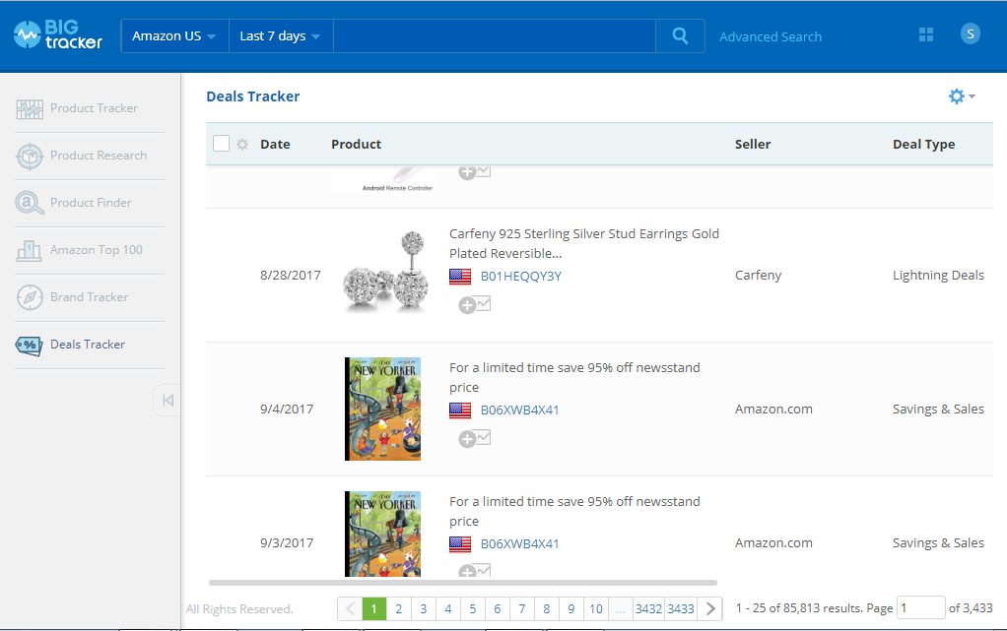Open the Last 7 days period dropdown
Screen dimensions: 1007x631
pyautogui.click(x=281, y=36)
